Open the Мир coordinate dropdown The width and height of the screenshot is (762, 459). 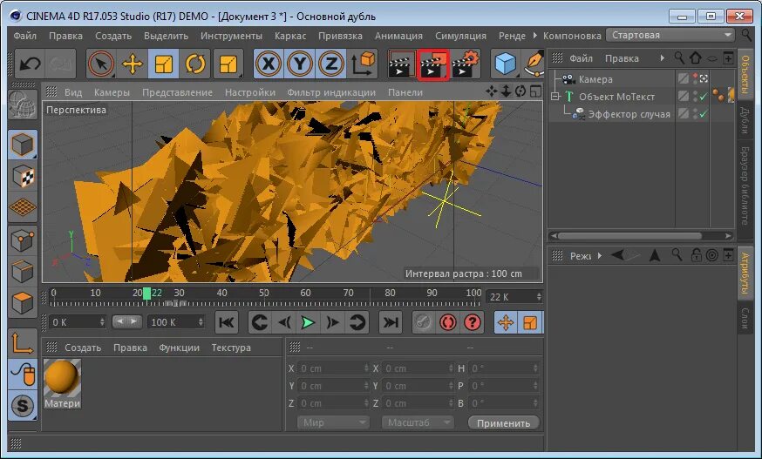coord(333,422)
